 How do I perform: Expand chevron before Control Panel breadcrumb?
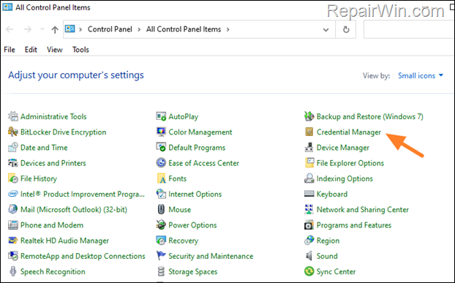pyautogui.click(x=80, y=29)
